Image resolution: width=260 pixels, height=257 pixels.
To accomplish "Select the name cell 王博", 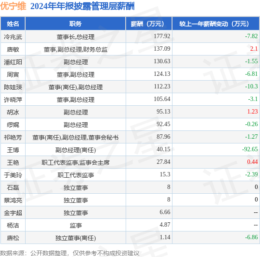I will coord(13,150).
